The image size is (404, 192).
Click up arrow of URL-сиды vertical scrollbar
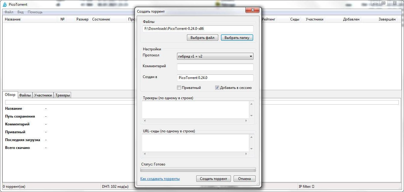(x=251, y=137)
